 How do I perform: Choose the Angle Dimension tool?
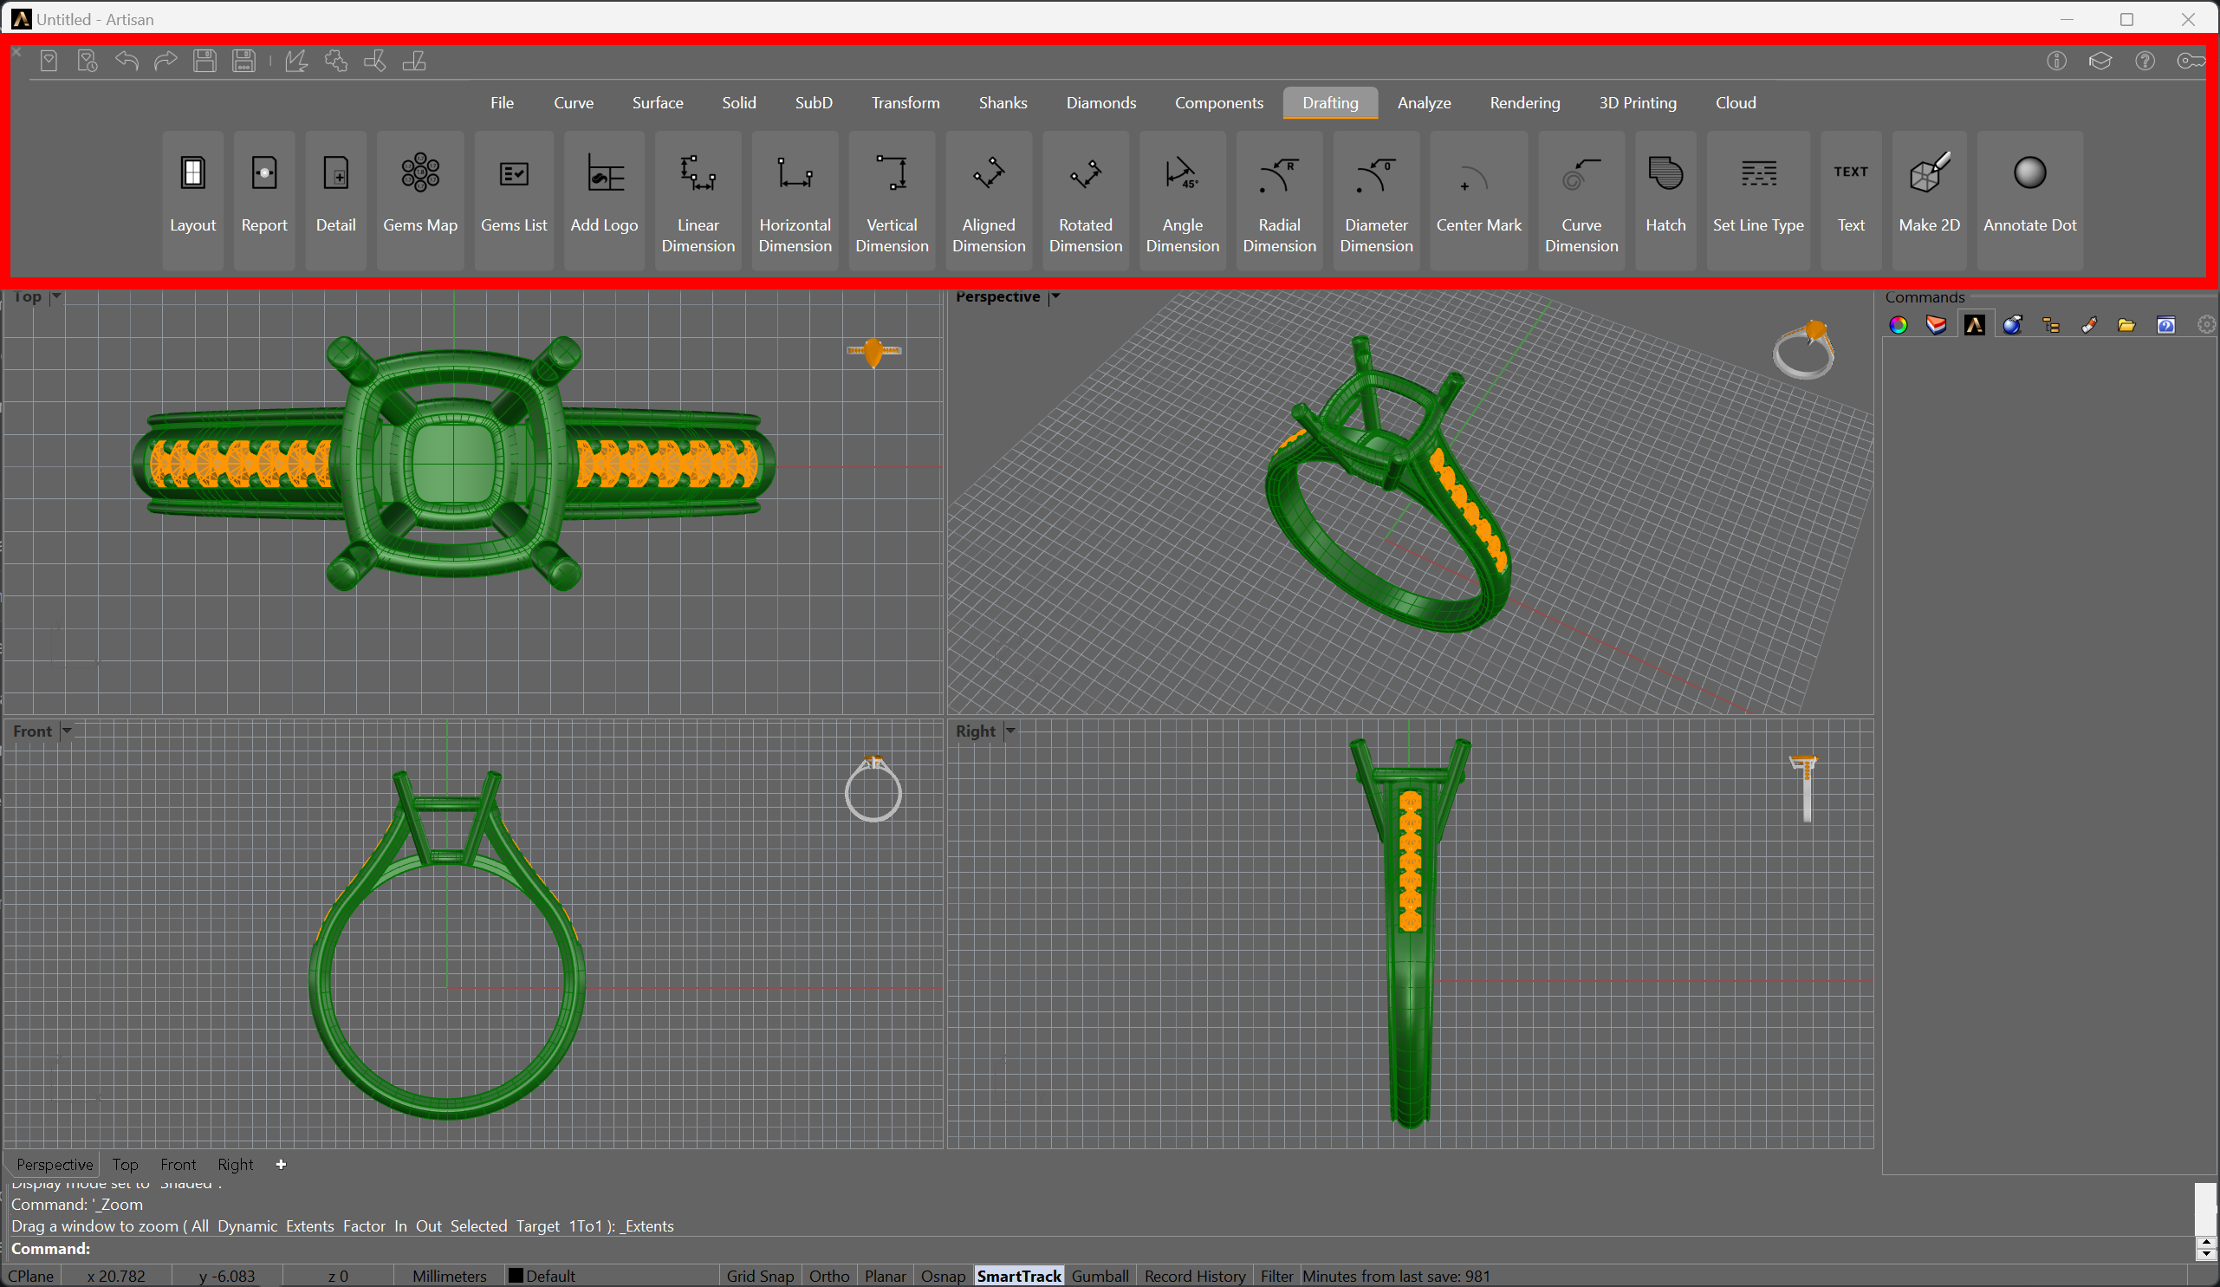click(1182, 200)
